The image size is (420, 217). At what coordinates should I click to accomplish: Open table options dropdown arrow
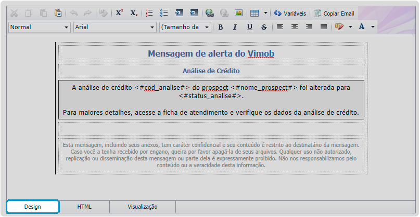pos(265,13)
